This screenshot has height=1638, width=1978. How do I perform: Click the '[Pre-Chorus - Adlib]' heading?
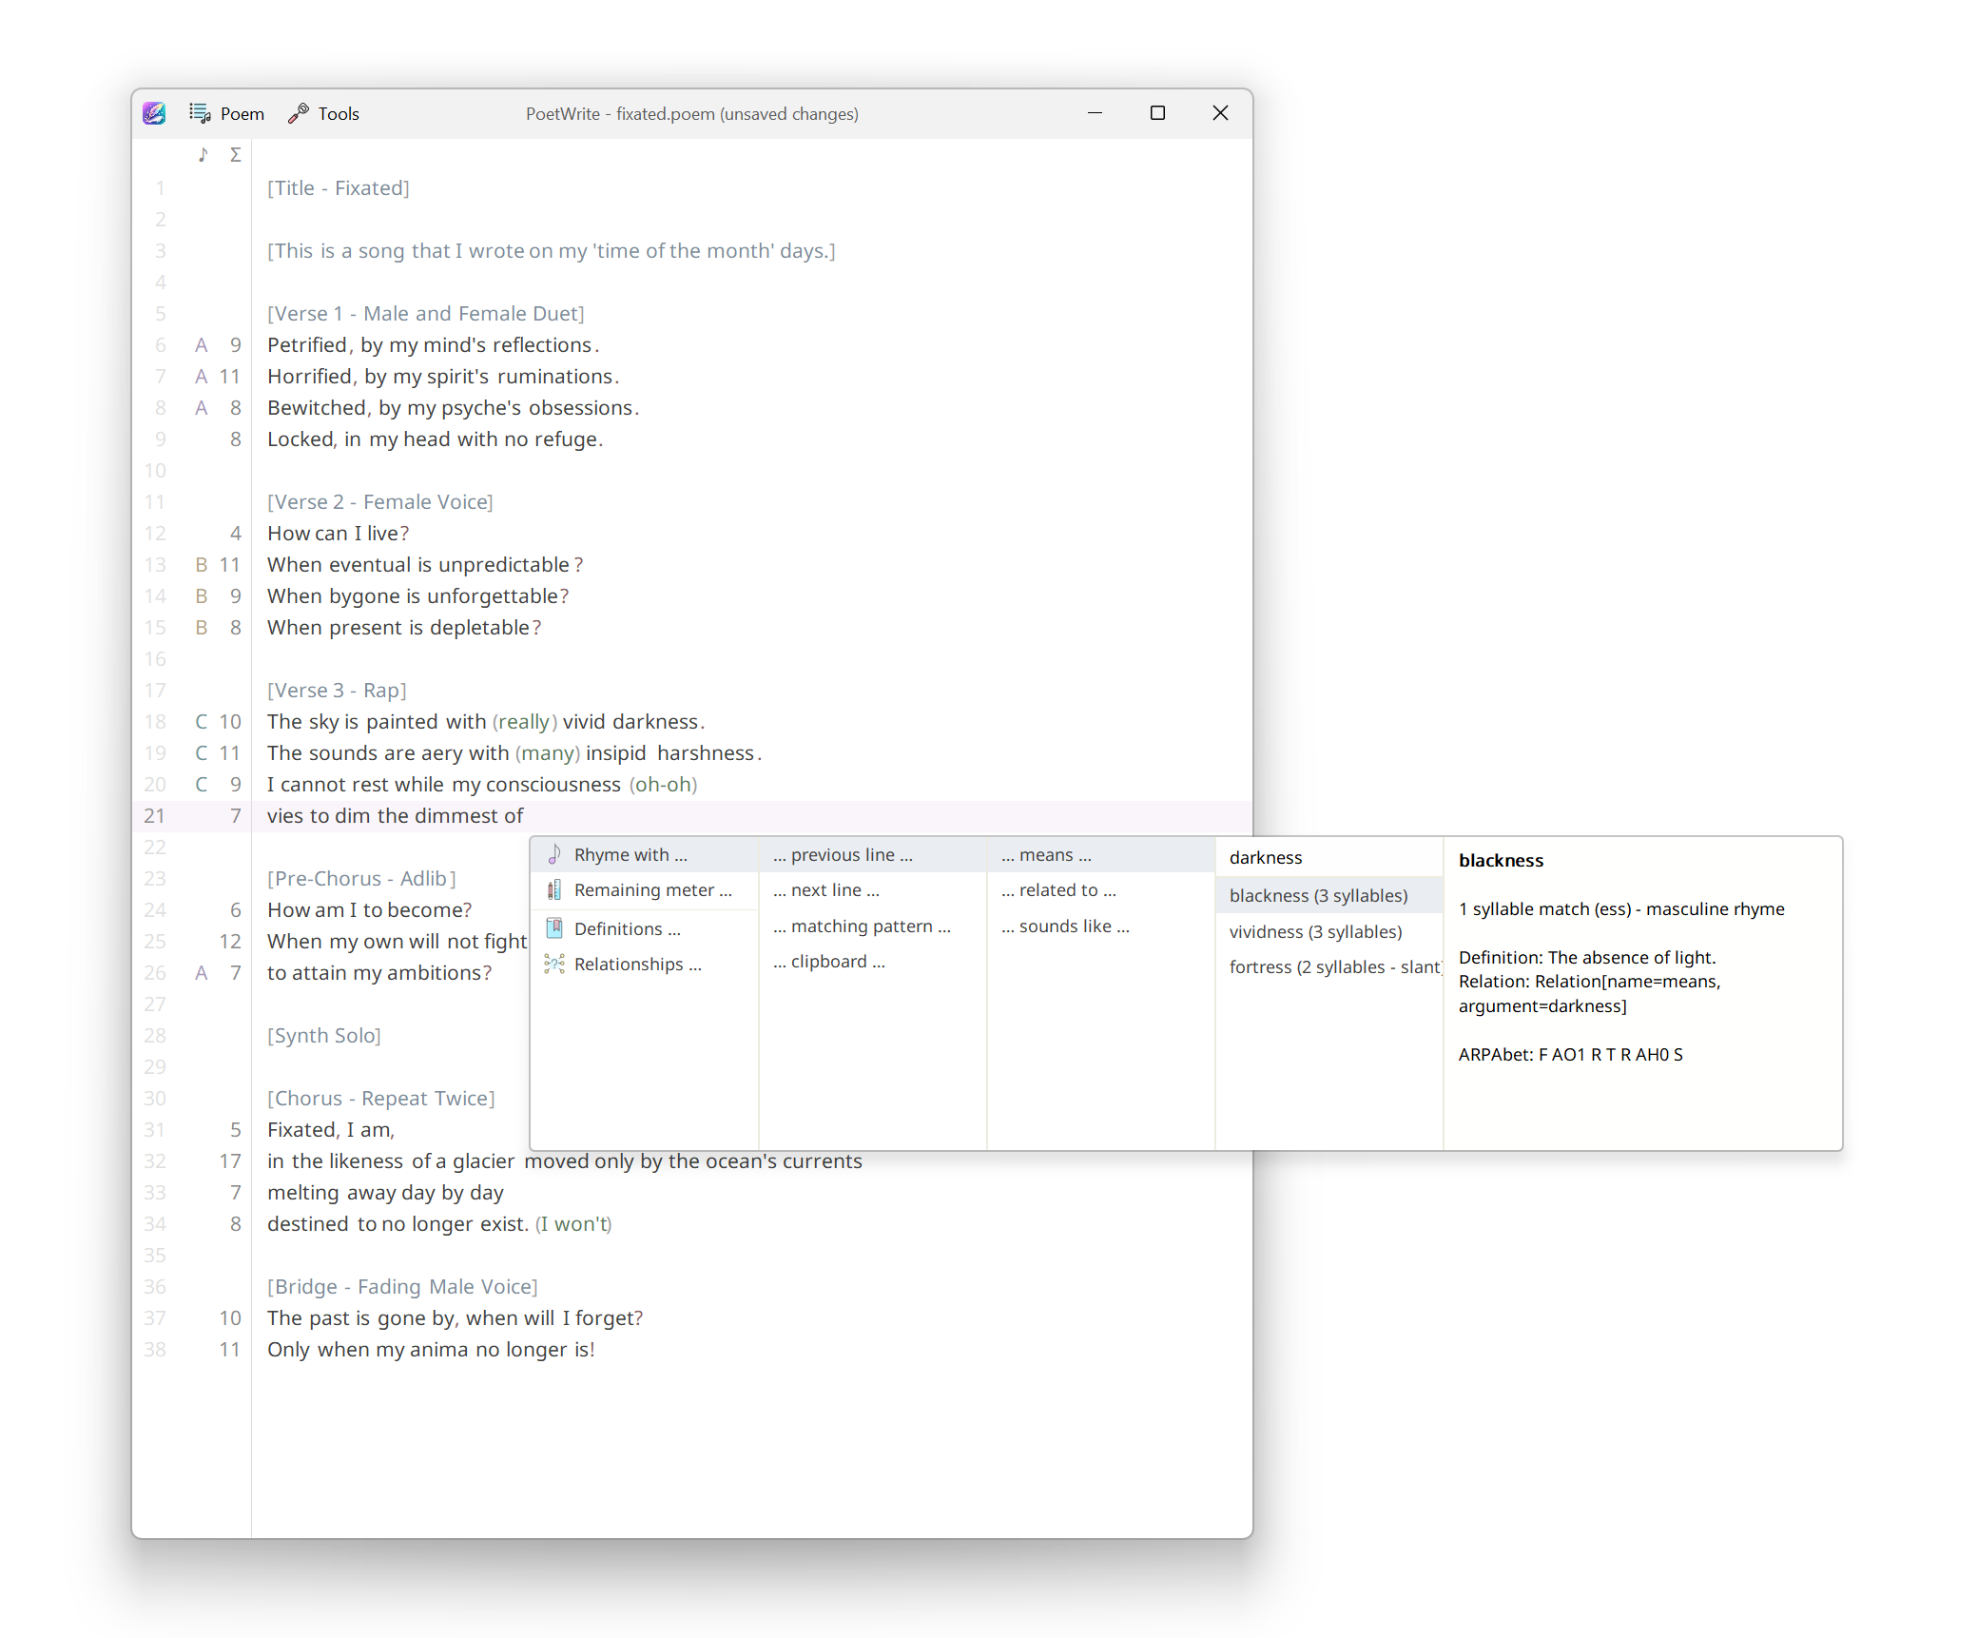[x=361, y=879]
